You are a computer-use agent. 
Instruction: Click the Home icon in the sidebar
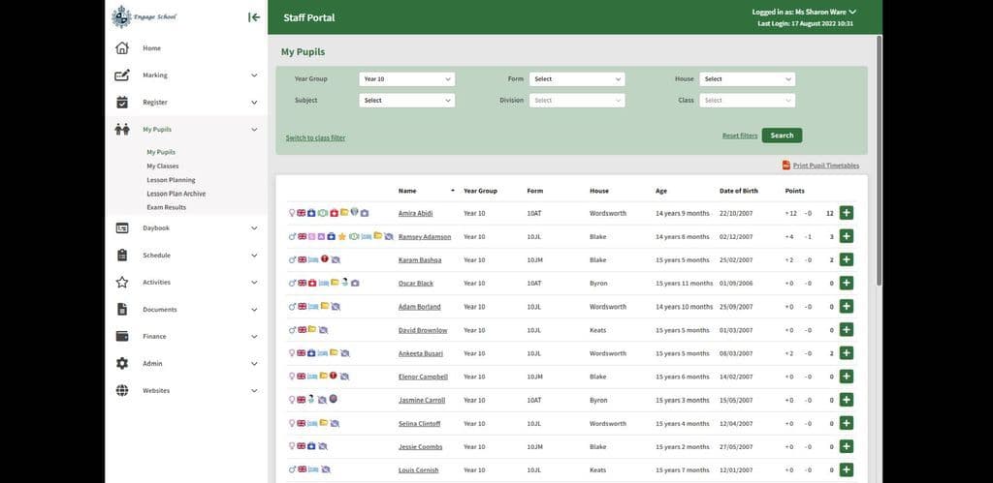122,48
